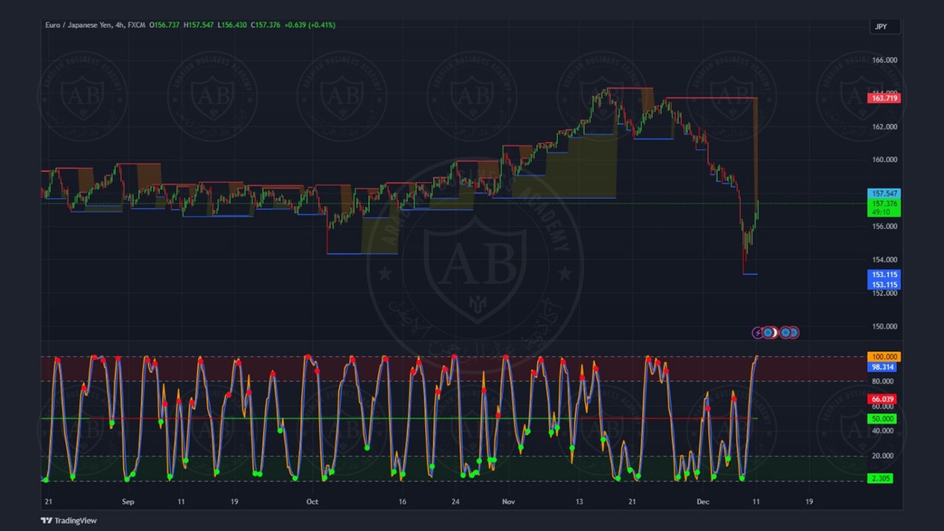Click the green 2.305 oscillator label
Viewport: 944px width, 531px height.
(x=880, y=478)
